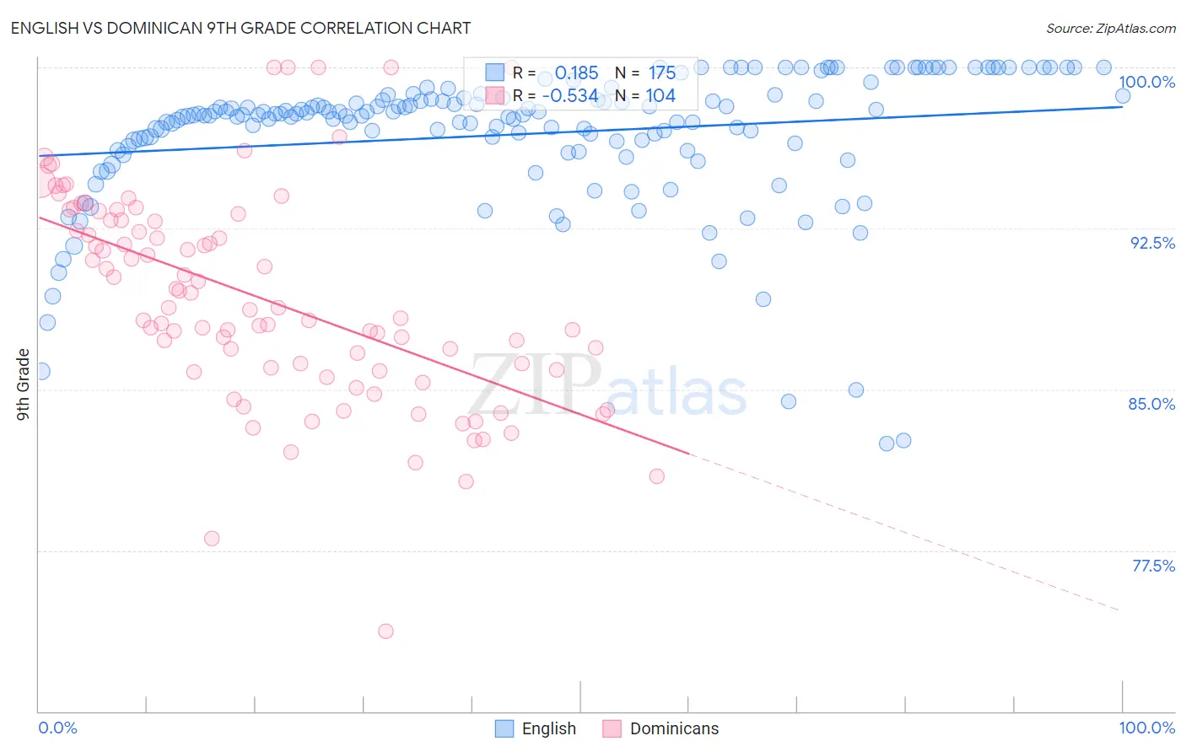The width and height of the screenshot is (1186, 752).
Task: Click the 77.5% y-axis label
Action: 1153,566
